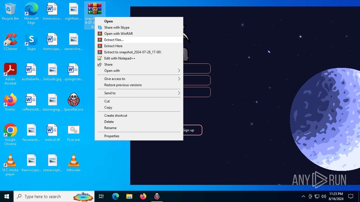Viewport: 360px width, 202px height.
Task: Show hidden system tray icons
Action: pyautogui.click(x=303, y=196)
